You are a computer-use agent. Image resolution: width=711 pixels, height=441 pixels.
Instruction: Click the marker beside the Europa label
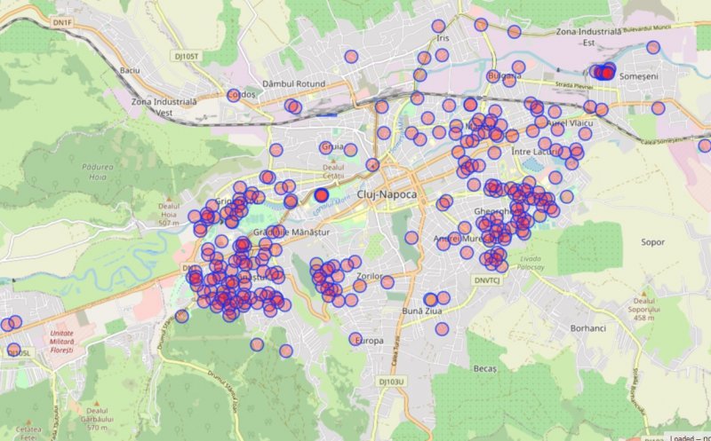point(356,339)
